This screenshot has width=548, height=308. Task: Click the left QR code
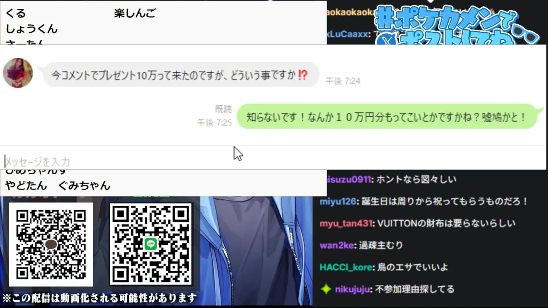pyautogui.click(x=51, y=244)
